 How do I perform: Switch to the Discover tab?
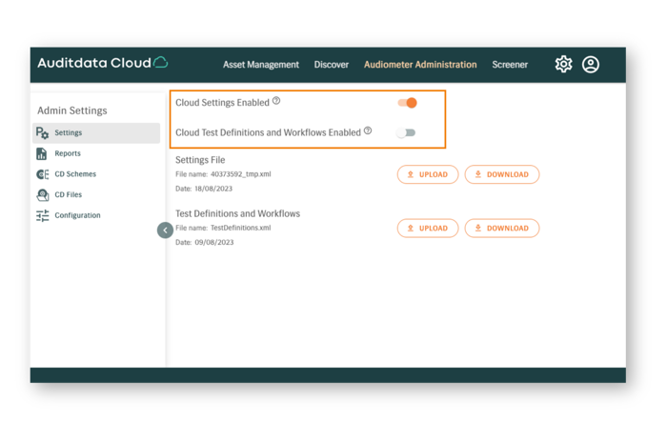[332, 65]
